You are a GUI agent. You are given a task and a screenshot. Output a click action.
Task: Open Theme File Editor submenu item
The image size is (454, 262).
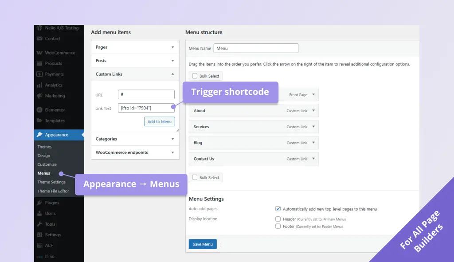pos(53,191)
